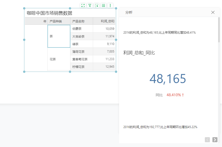Click the 柠檬花茶 product cell
The height and width of the screenshot is (147, 222).
(x=81, y=67)
